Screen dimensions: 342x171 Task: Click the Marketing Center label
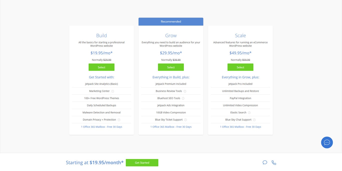pos(99,91)
